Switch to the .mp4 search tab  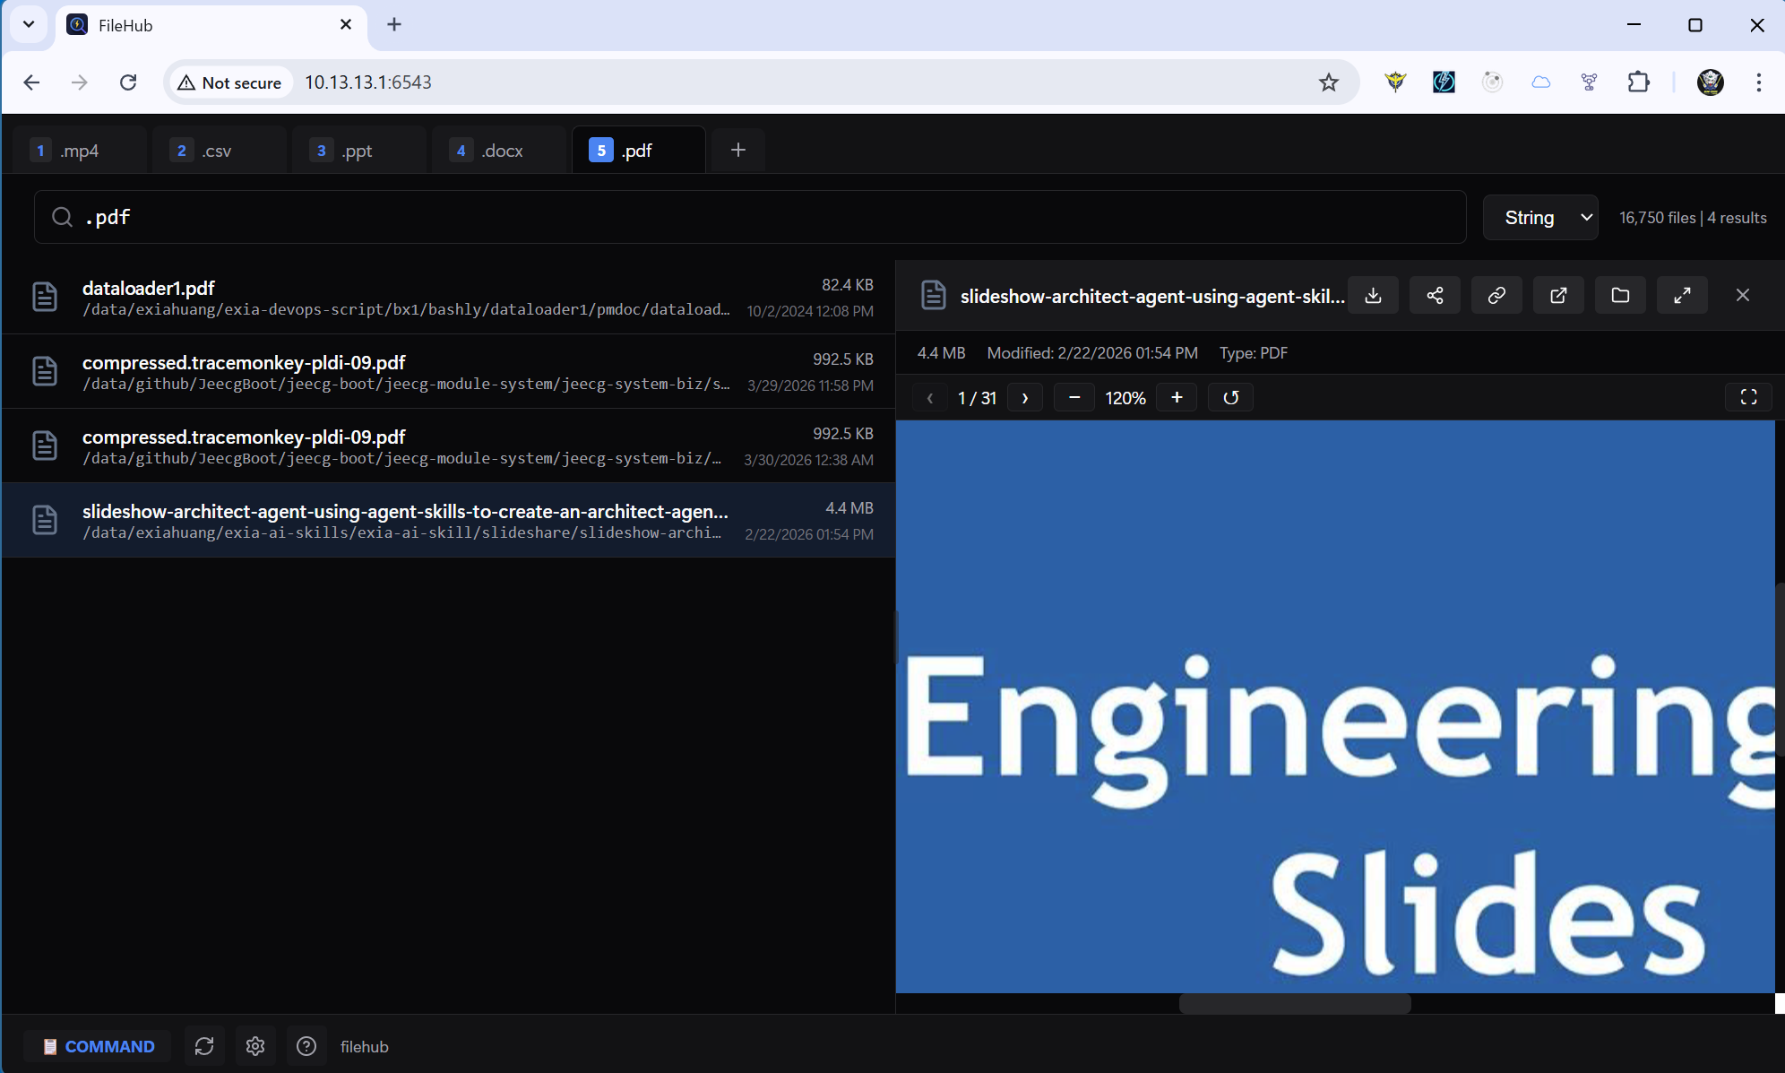78,150
